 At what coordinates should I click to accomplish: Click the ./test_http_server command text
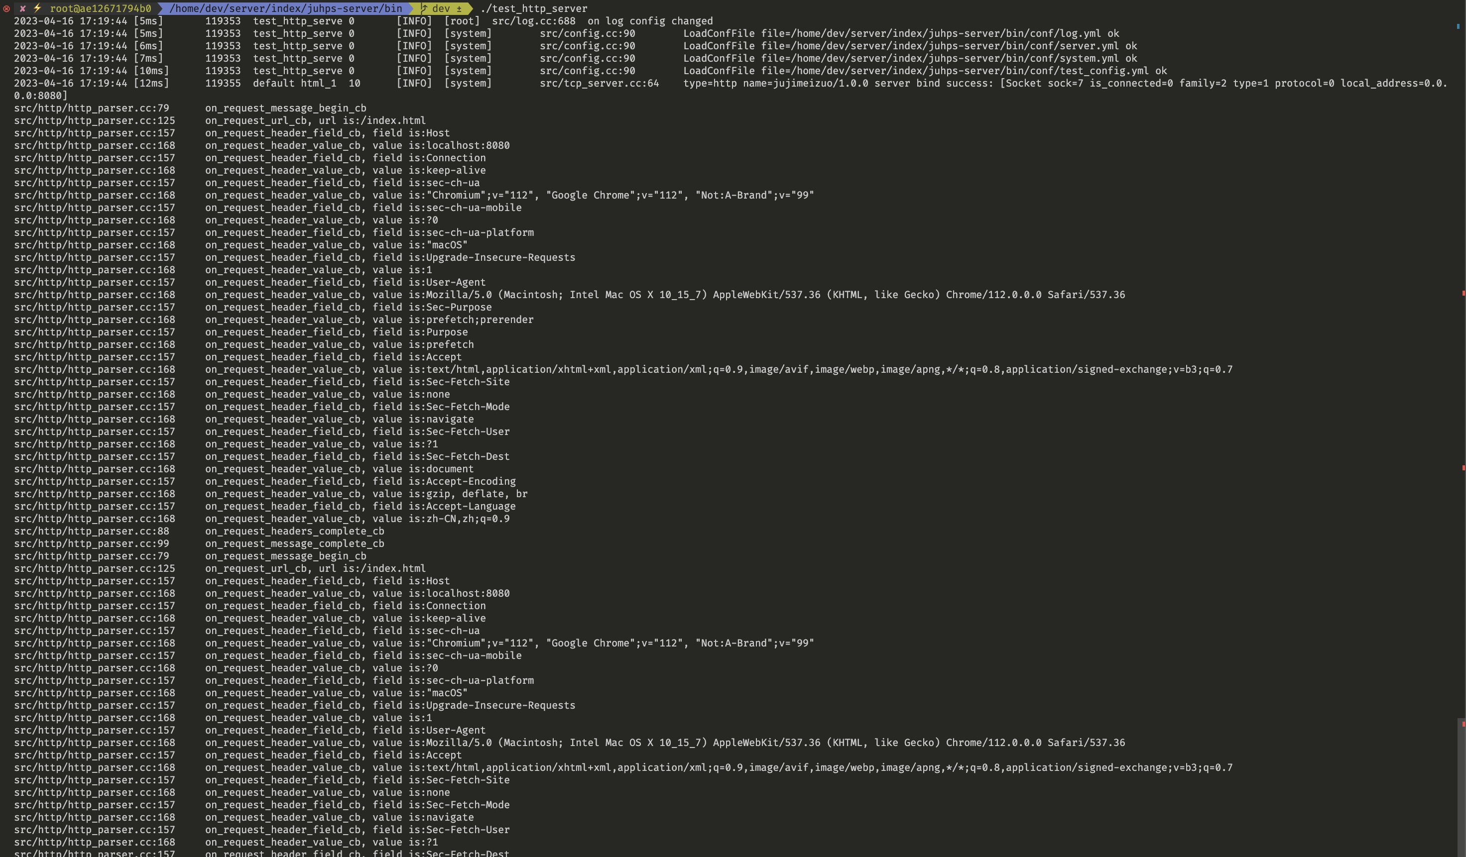pyautogui.click(x=533, y=9)
